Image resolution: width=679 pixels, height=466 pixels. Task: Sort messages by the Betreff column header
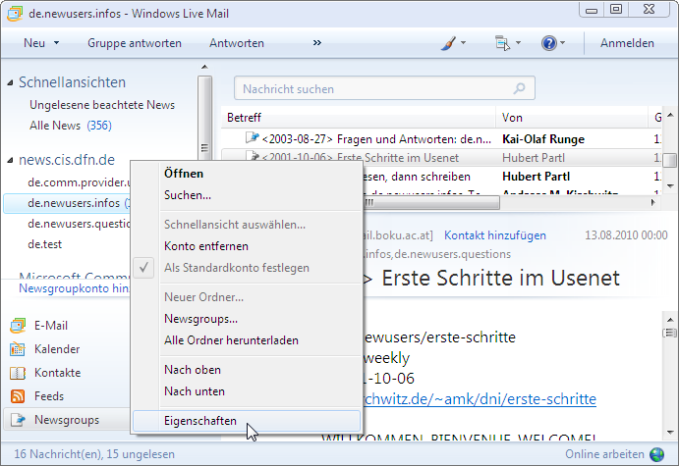tap(358, 118)
